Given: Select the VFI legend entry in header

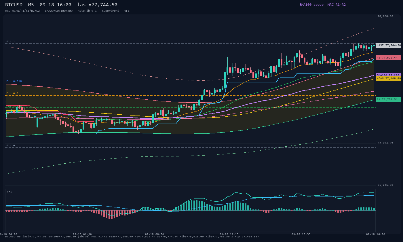Looking at the screenshot, I should (x=127, y=11).
